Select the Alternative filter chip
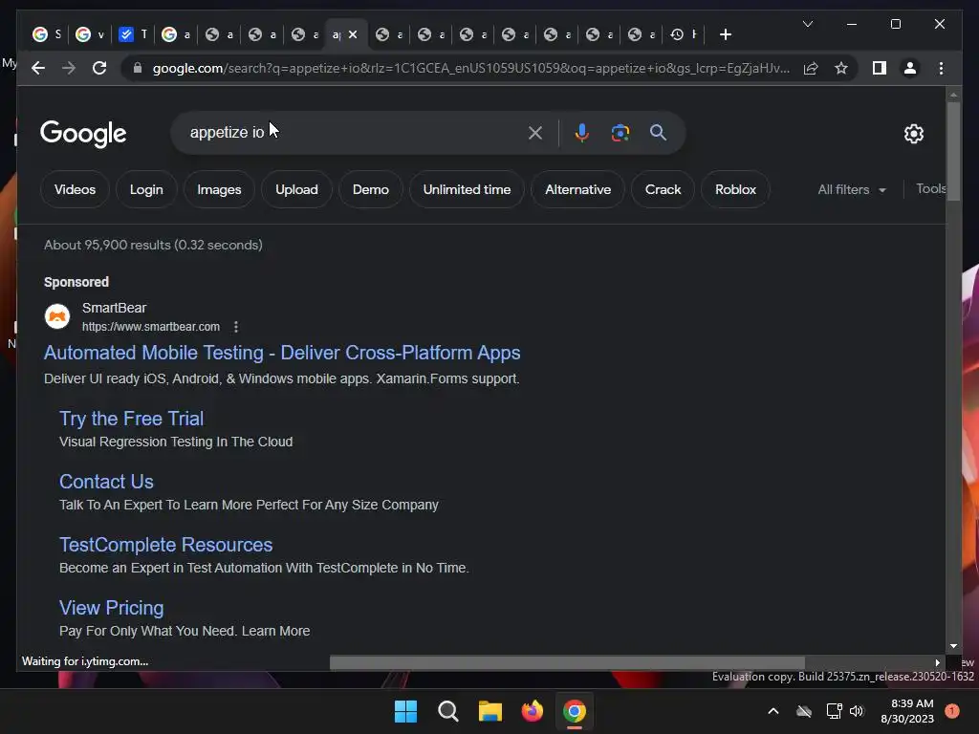Screen dimensions: 979x734 pyautogui.click(x=577, y=189)
